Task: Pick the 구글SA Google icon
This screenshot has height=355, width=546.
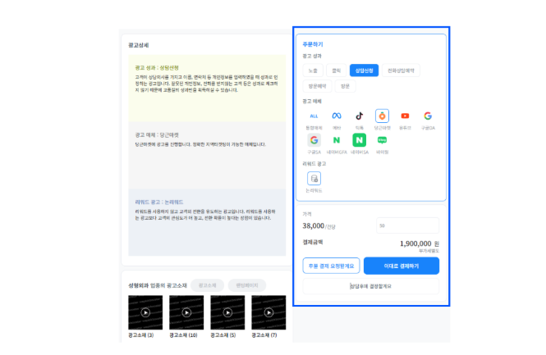Action: tap(314, 141)
